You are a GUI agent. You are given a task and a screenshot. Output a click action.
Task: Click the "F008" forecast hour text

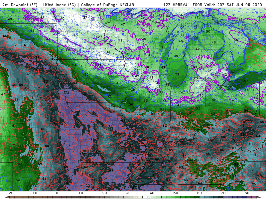pos(197,5)
